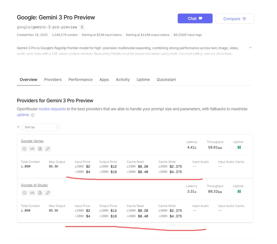Open the data policy document icon for Google AI Studio
This screenshot has height=244, width=277.
click(x=40, y=193)
